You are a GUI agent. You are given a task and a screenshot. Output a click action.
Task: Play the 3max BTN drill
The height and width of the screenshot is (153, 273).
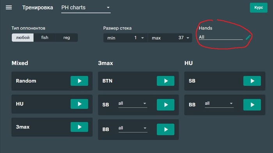pos(166,81)
